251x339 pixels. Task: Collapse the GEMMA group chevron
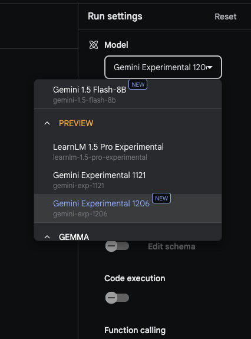(47, 237)
